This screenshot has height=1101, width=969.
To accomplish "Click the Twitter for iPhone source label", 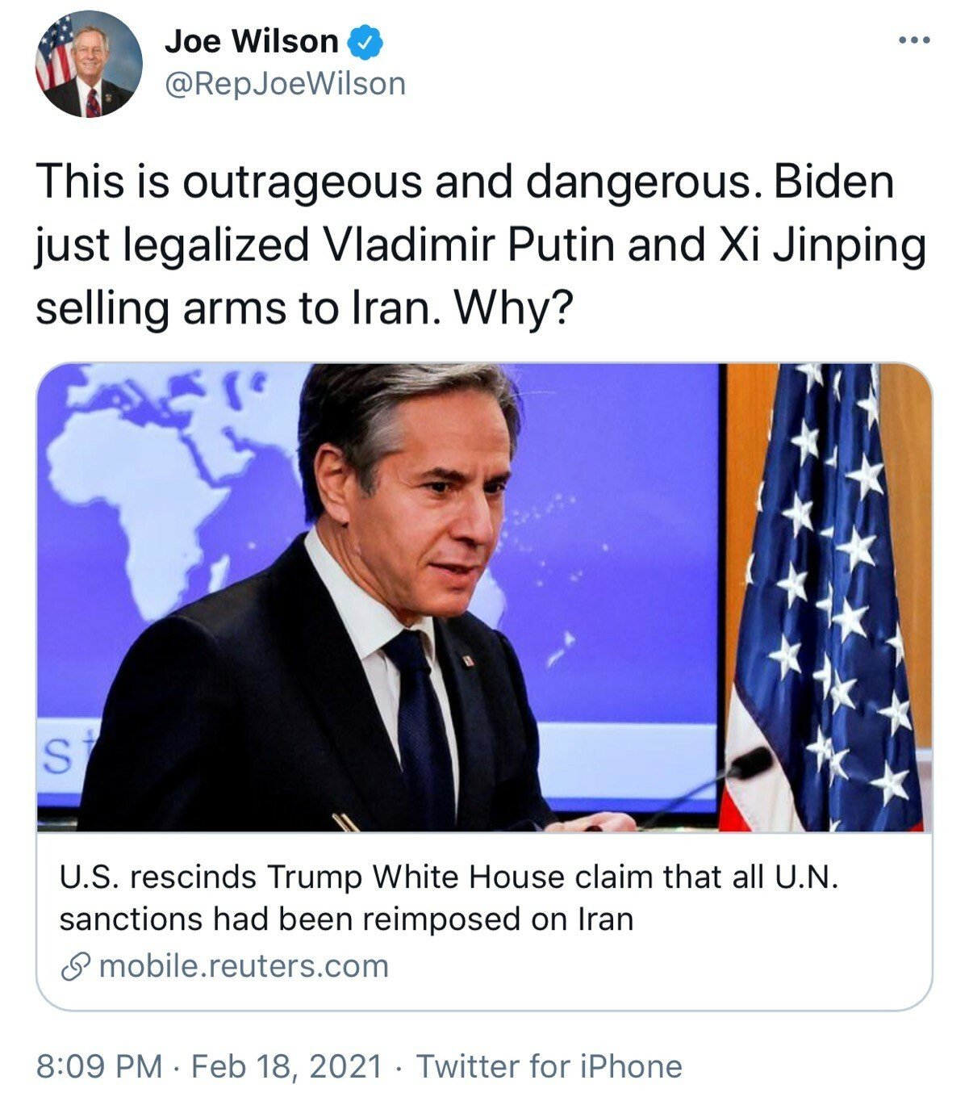I will pyautogui.click(x=549, y=1066).
